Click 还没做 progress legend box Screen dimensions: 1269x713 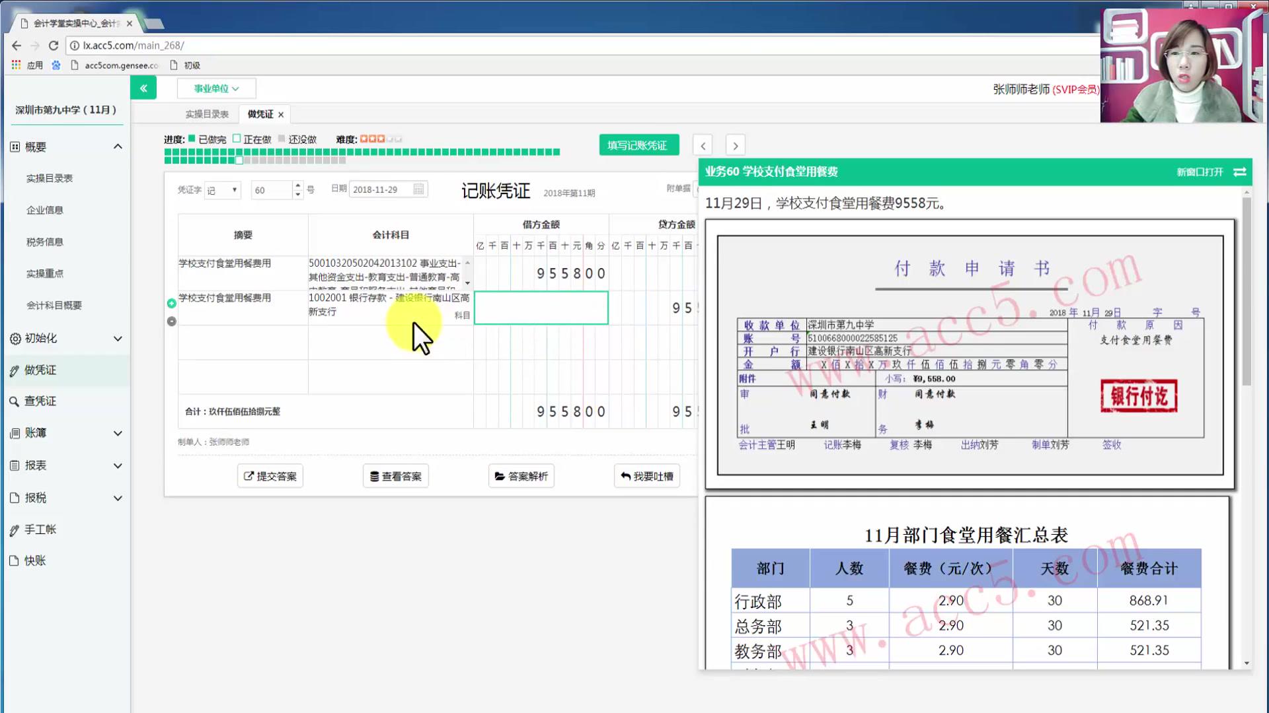tap(282, 139)
